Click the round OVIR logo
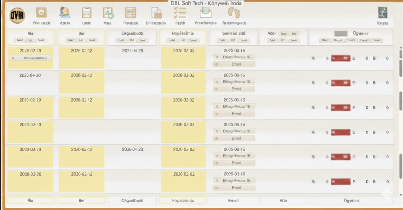This screenshot has height=210, width=403. [17, 15]
